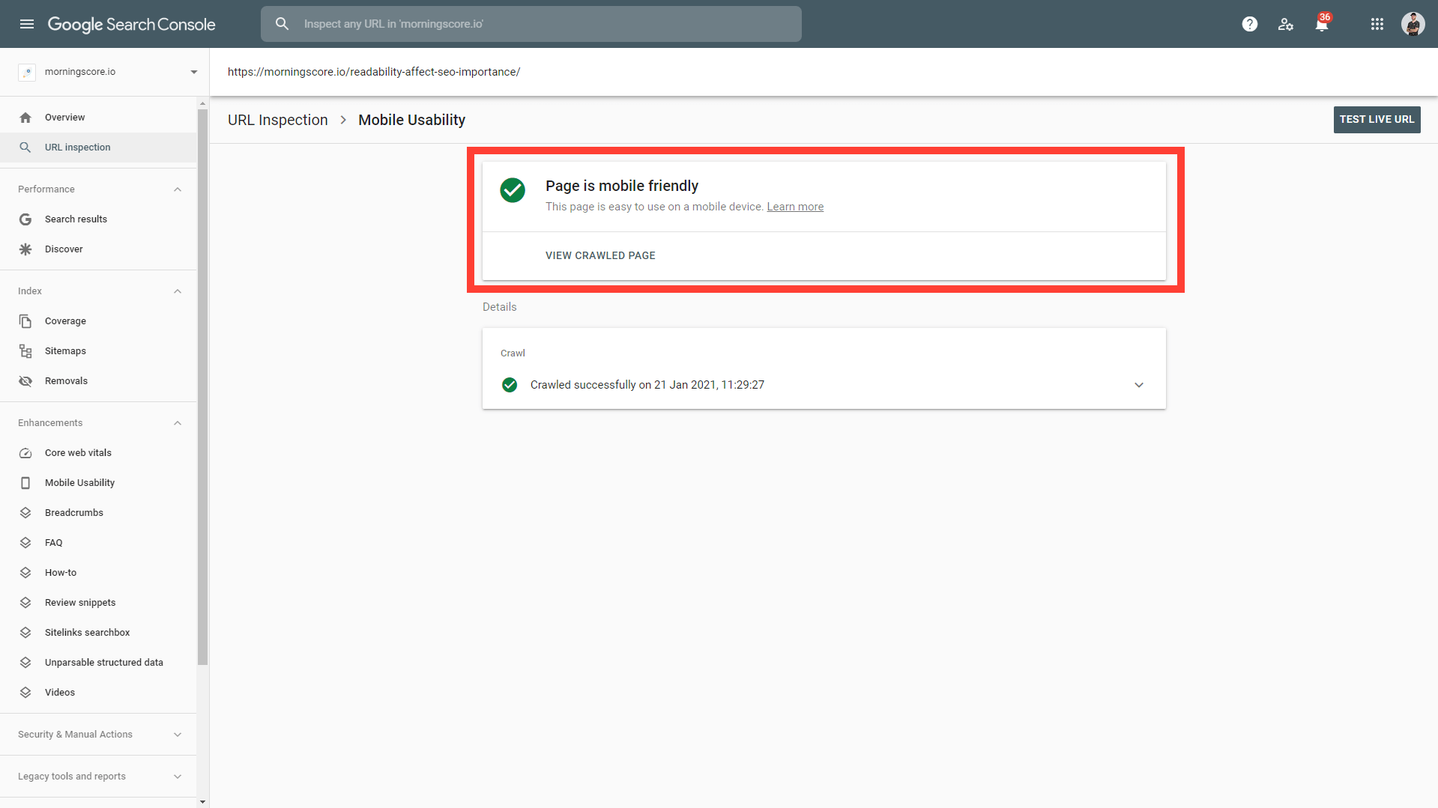Click the Unparsable structured data icon
Image resolution: width=1438 pixels, height=808 pixels.
point(25,663)
